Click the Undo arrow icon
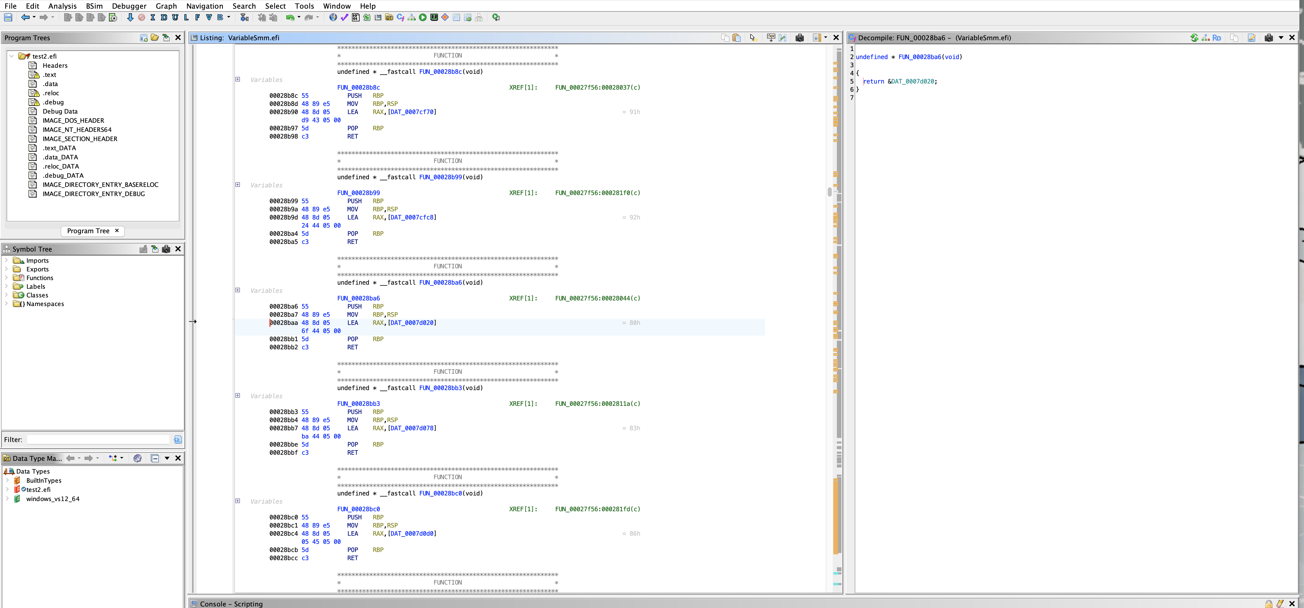Viewport: 1304px width, 608px height. pyautogui.click(x=290, y=18)
